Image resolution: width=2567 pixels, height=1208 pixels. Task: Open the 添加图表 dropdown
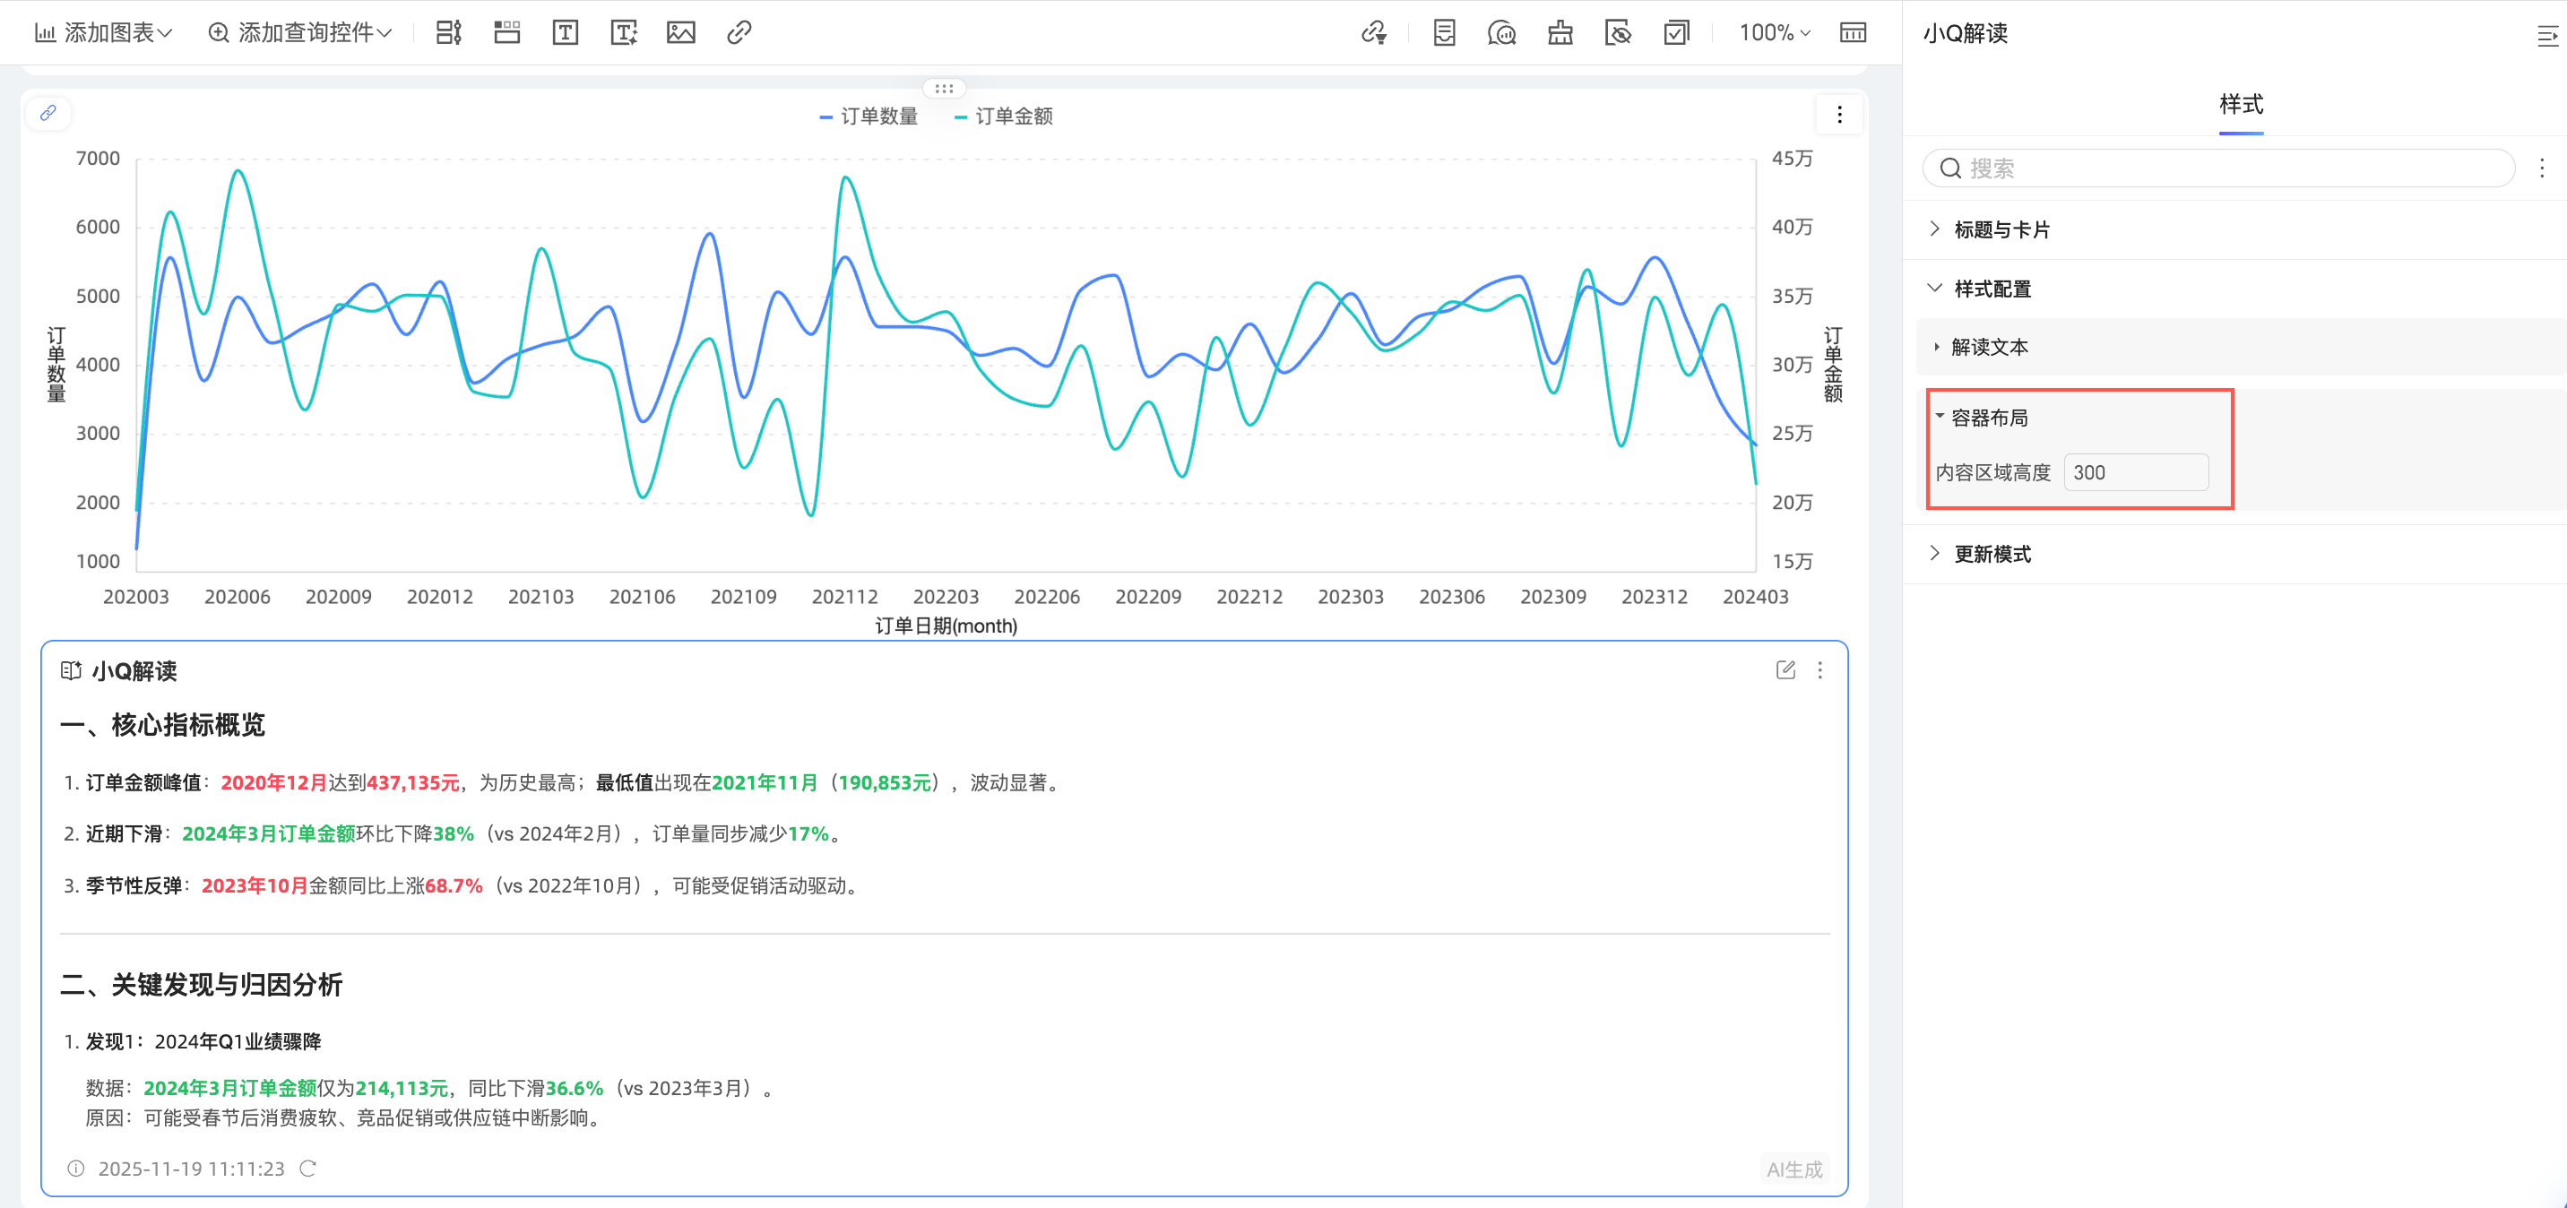coord(104,33)
